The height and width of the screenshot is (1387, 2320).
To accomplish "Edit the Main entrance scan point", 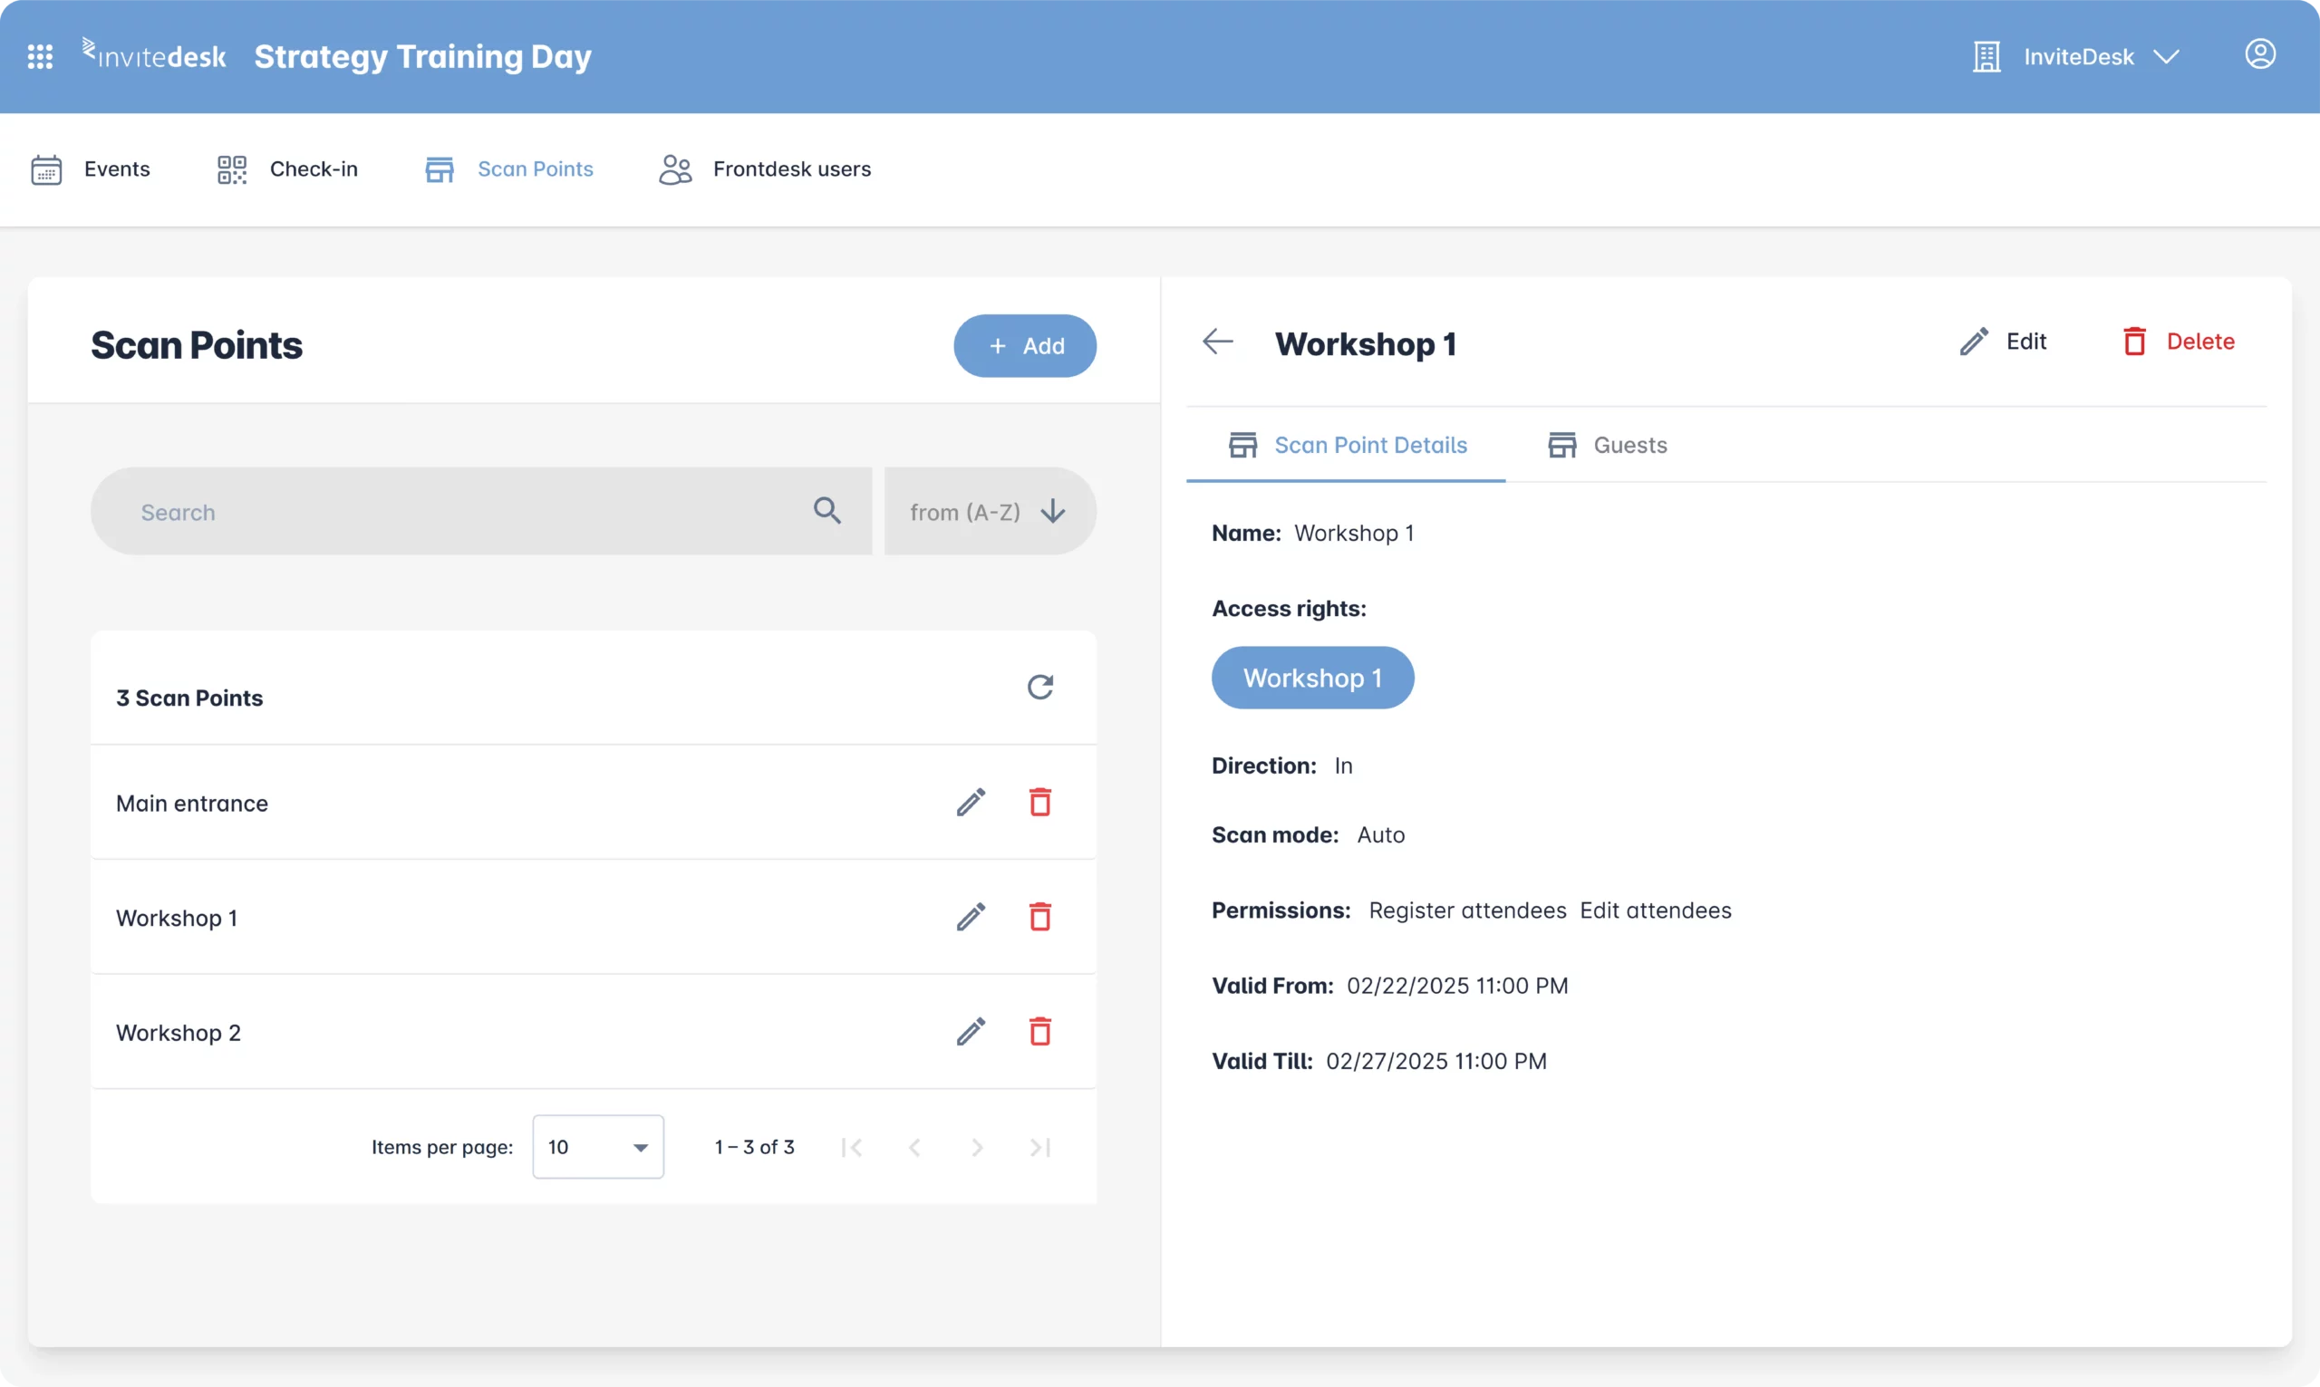I will (x=971, y=802).
